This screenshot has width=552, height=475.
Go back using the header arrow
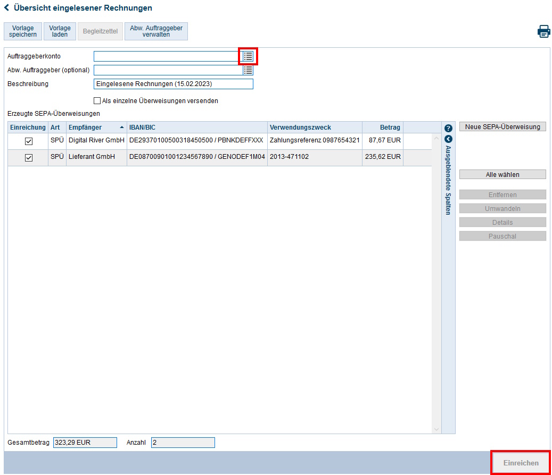(7, 8)
